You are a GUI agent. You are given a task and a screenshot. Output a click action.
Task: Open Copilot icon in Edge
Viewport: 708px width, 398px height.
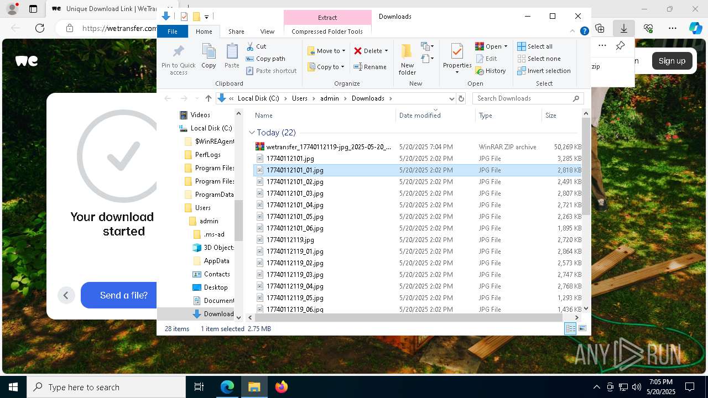pyautogui.click(x=695, y=28)
